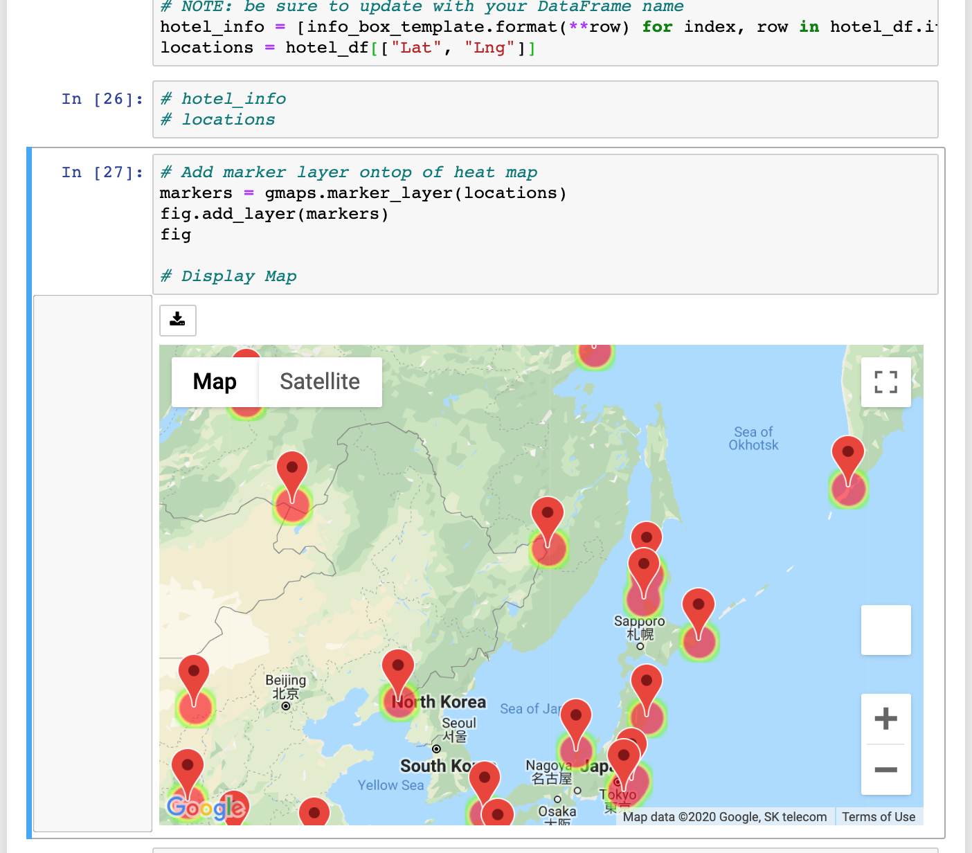The image size is (972, 853).
Task: Open the Terms of Use link
Action: (879, 817)
